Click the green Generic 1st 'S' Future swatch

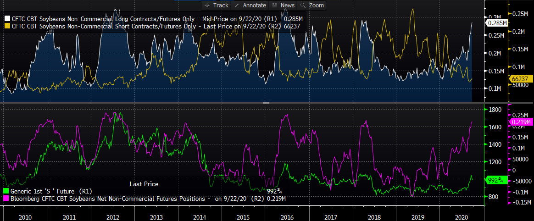[6, 191]
